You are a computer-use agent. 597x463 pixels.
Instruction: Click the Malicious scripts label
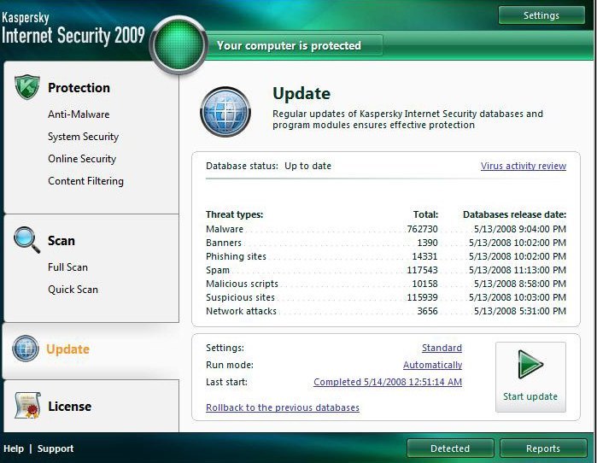pyautogui.click(x=243, y=284)
